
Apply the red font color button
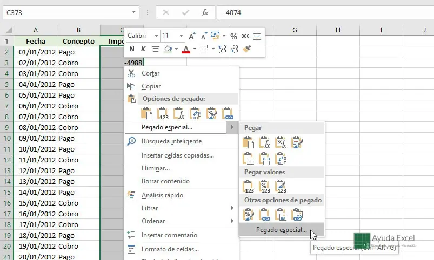pyautogui.click(x=186, y=49)
